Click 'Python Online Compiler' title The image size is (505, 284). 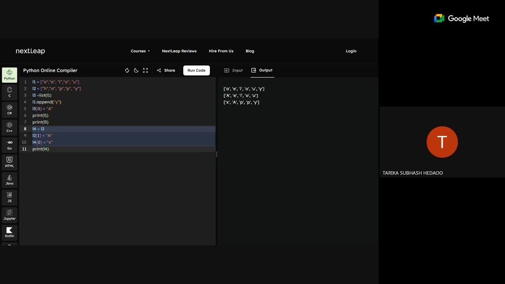click(50, 70)
